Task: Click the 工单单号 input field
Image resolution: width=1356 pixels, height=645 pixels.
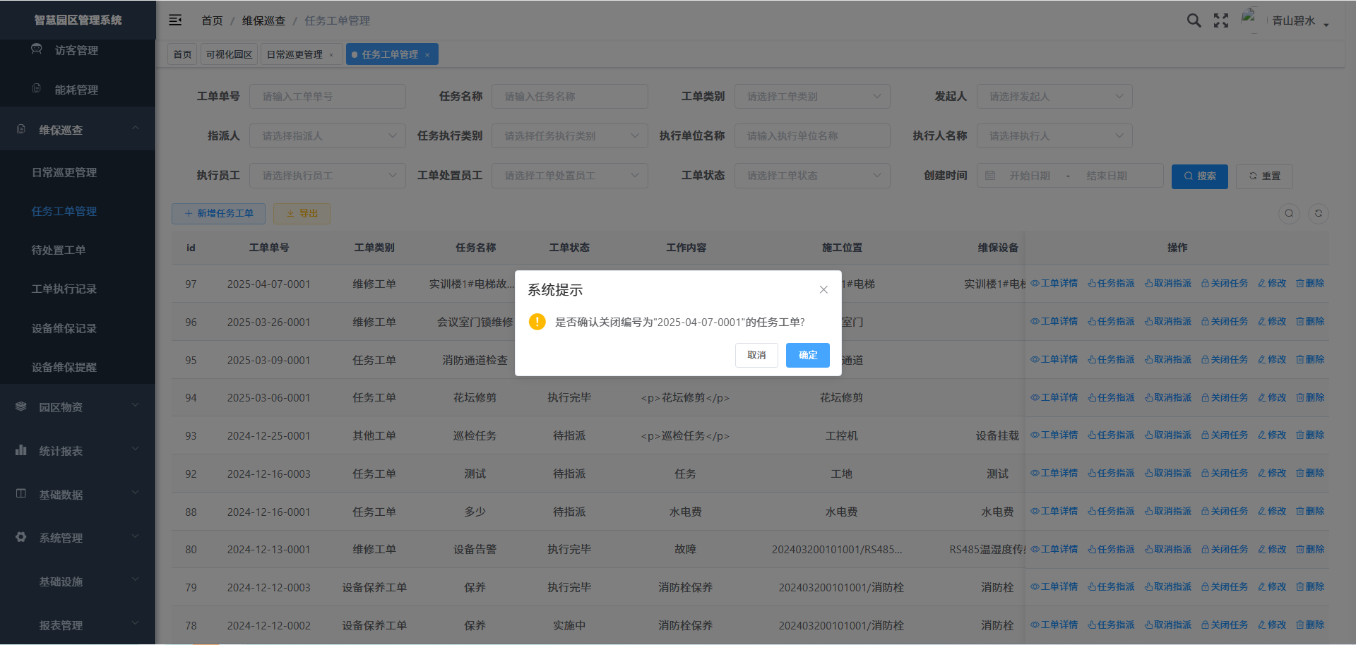Action: [327, 97]
